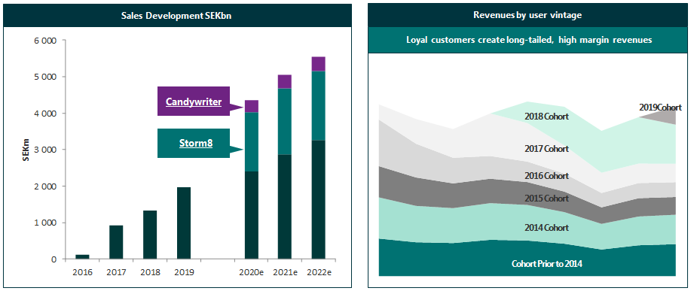The image size is (691, 291).
Task: Select the 'Revenues by user vintage' title
Action: pos(527,15)
